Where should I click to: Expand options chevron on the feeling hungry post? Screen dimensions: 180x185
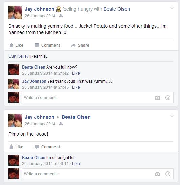tap(172, 8)
